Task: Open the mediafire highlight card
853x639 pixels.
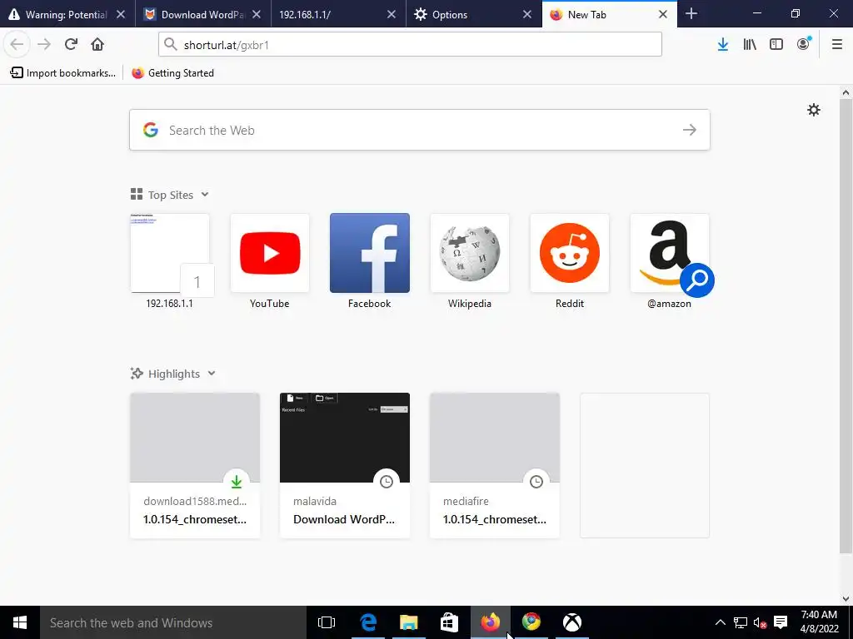Action: click(495, 465)
